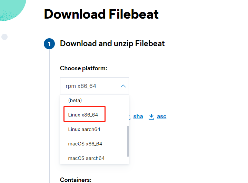Click the rpm x86_64 selected platform text
The width and height of the screenshot is (248, 183).
coord(81,86)
